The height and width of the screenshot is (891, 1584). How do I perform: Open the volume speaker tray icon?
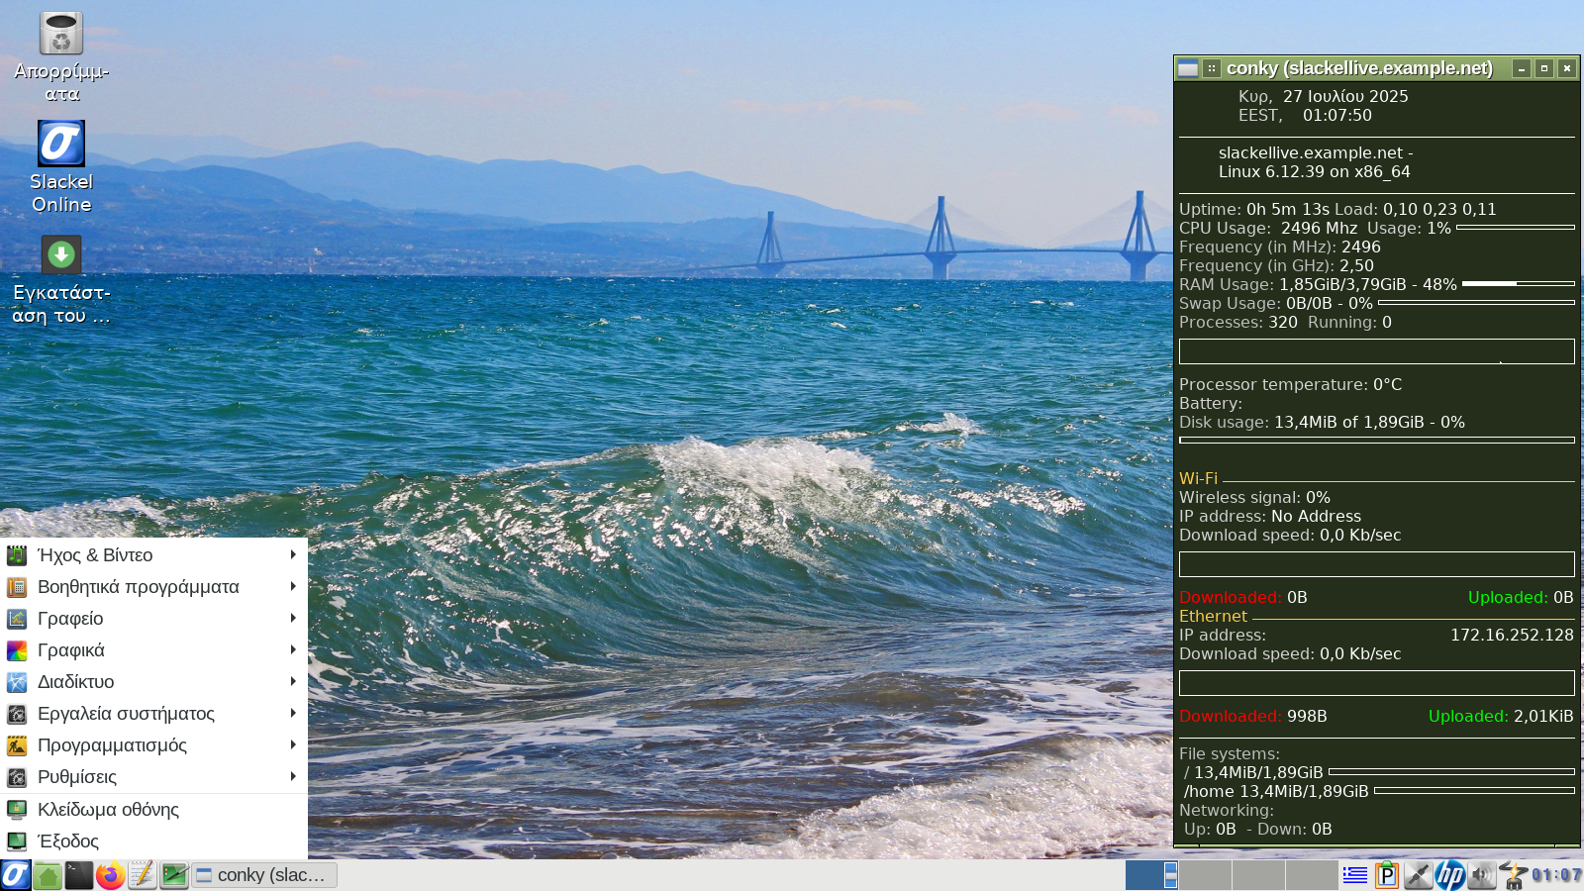click(x=1481, y=875)
